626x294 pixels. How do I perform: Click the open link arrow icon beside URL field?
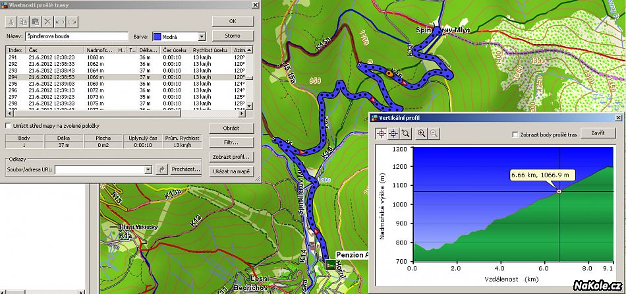coord(161,169)
